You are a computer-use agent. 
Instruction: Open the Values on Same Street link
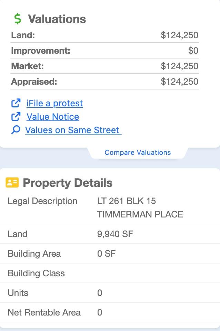(x=73, y=130)
